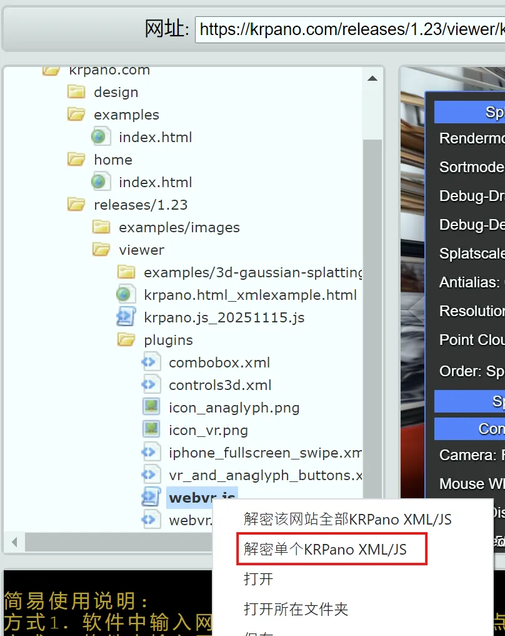
Task: Click Resolution setting in viewer panel
Action: click(472, 311)
